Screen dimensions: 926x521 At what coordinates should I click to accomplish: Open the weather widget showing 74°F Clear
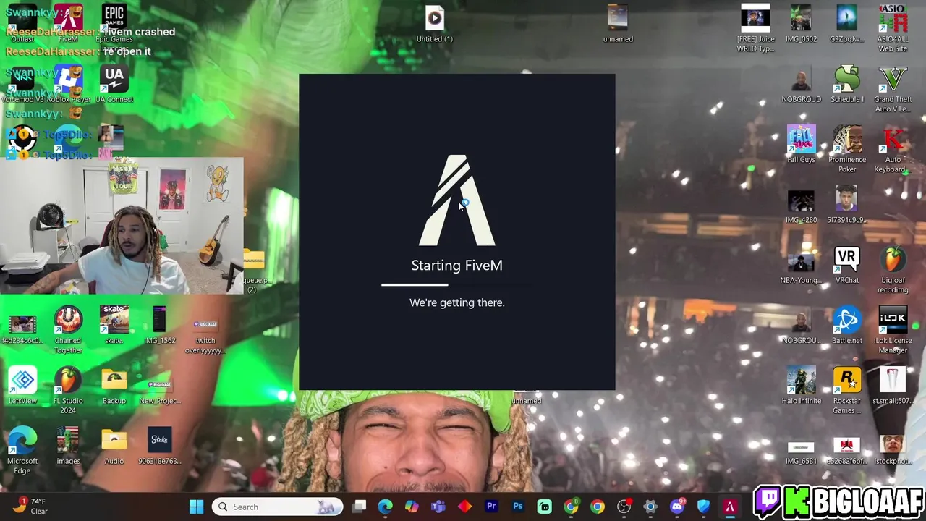tap(30, 506)
